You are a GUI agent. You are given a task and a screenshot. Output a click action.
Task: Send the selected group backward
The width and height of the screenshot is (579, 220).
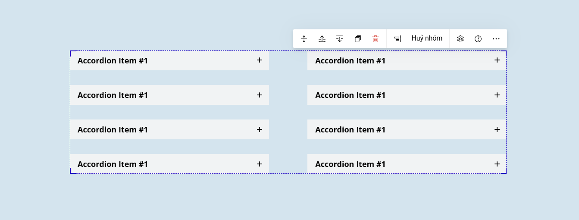click(340, 39)
